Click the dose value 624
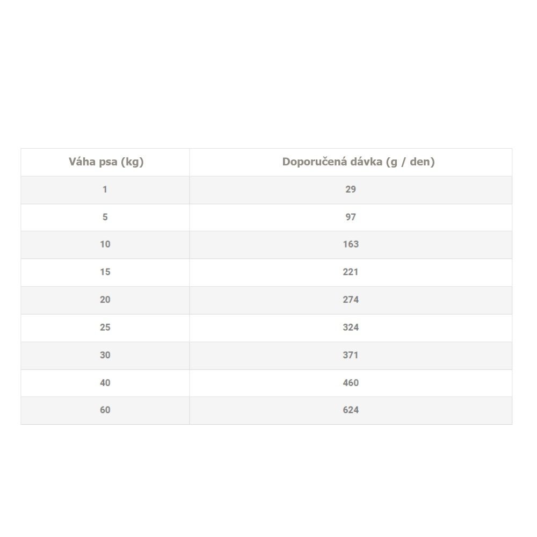 (351, 410)
